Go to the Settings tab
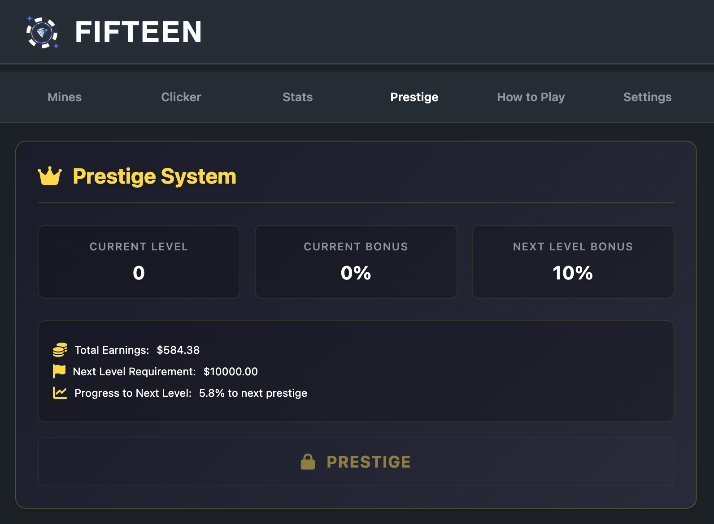Image resolution: width=714 pixels, height=524 pixels. pyautogui.click(x=648, y=97)
